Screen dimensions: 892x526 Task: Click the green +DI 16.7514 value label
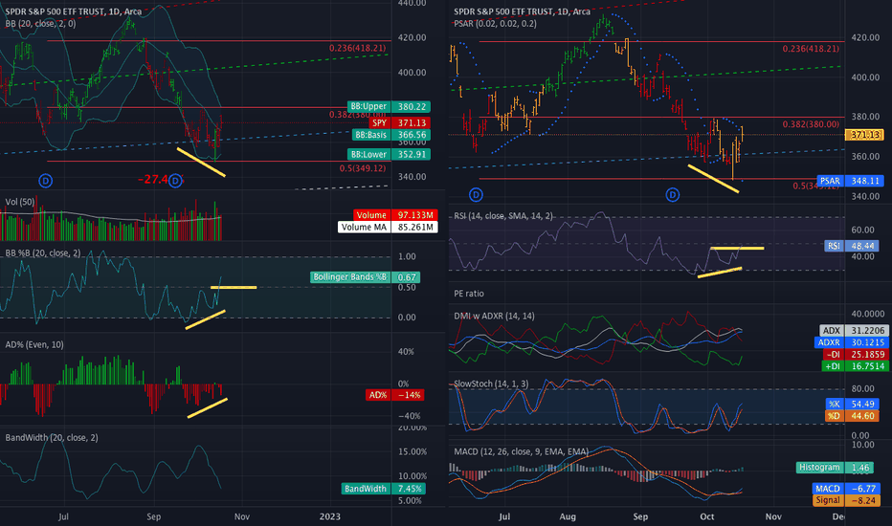click(856, 366)
